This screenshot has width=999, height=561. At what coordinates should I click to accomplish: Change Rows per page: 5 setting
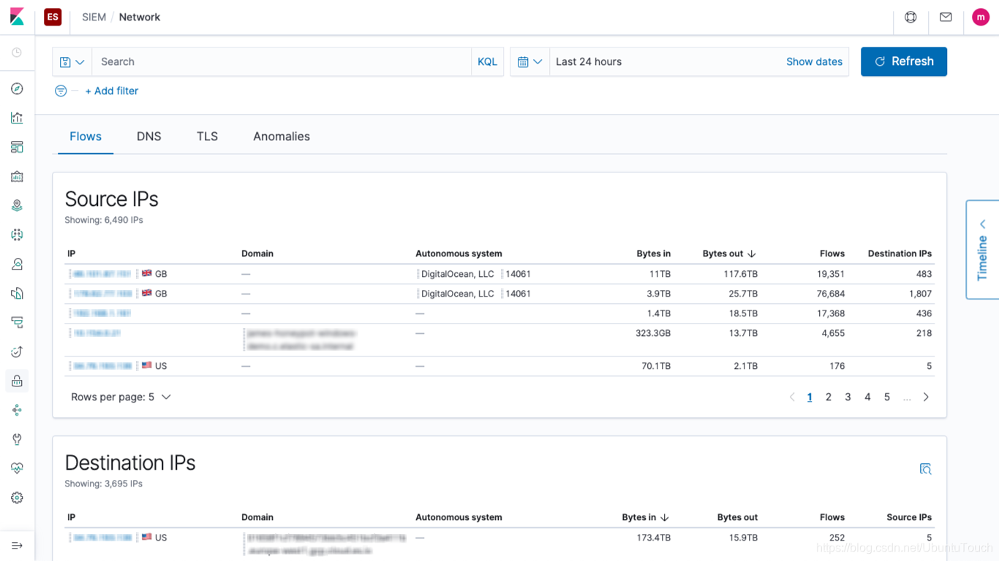point(121,397)
